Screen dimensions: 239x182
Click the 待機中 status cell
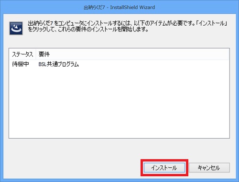(x=21, y=64)
